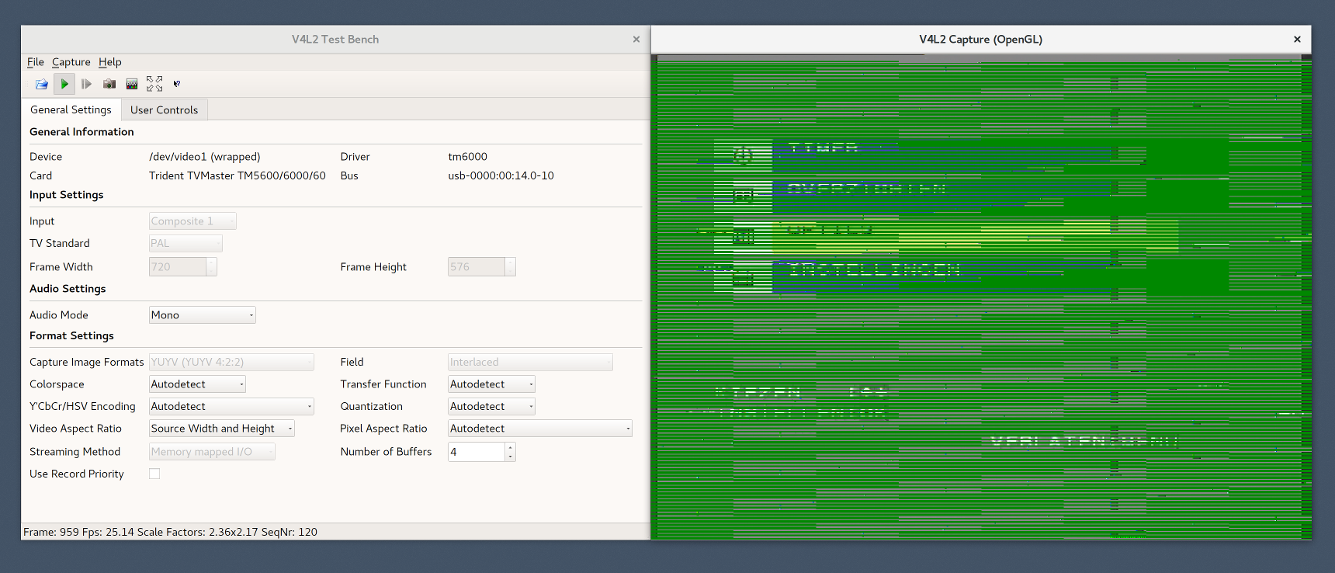
Task: Open the Capture menu
Action: point(71,62)
